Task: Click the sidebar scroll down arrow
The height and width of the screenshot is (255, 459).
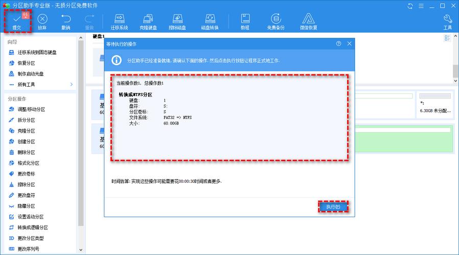Action: 81,250
